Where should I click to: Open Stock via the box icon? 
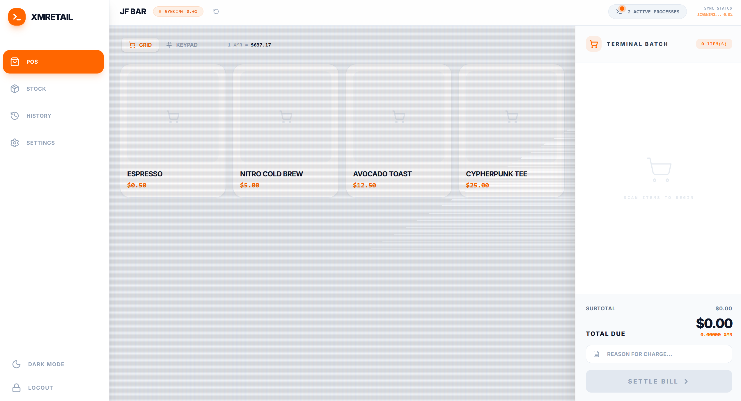point(15,89)
